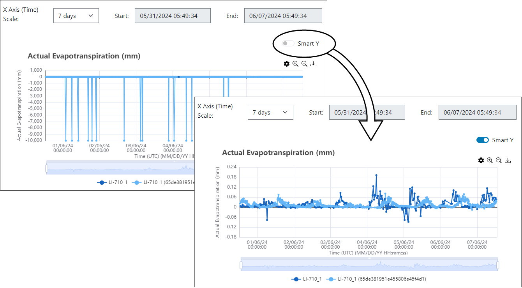
Task: Click left handle of back window range slider
Action: (46, 168)
